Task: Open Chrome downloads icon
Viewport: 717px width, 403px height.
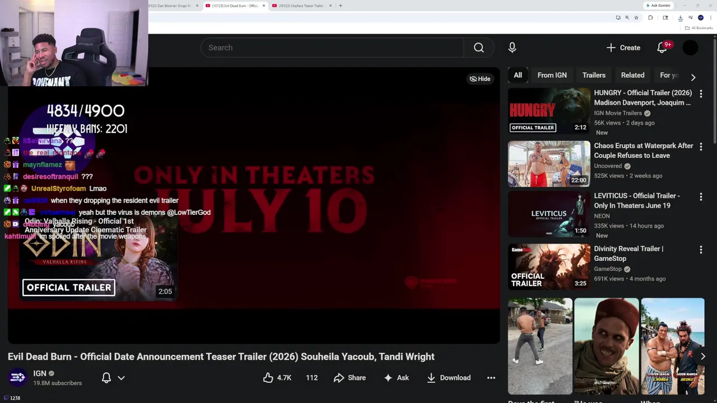Action: click(x=681, y=17)
